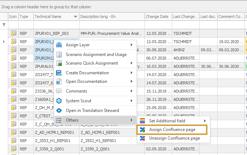Click the Create Documentation Word icon

pyautogui.click(x=60, y=73)
